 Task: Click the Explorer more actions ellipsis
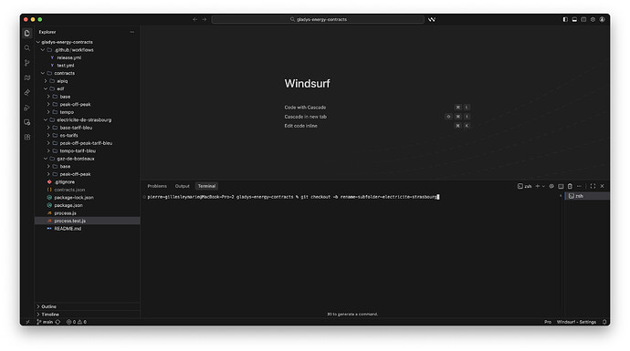(x=132, y=32)
